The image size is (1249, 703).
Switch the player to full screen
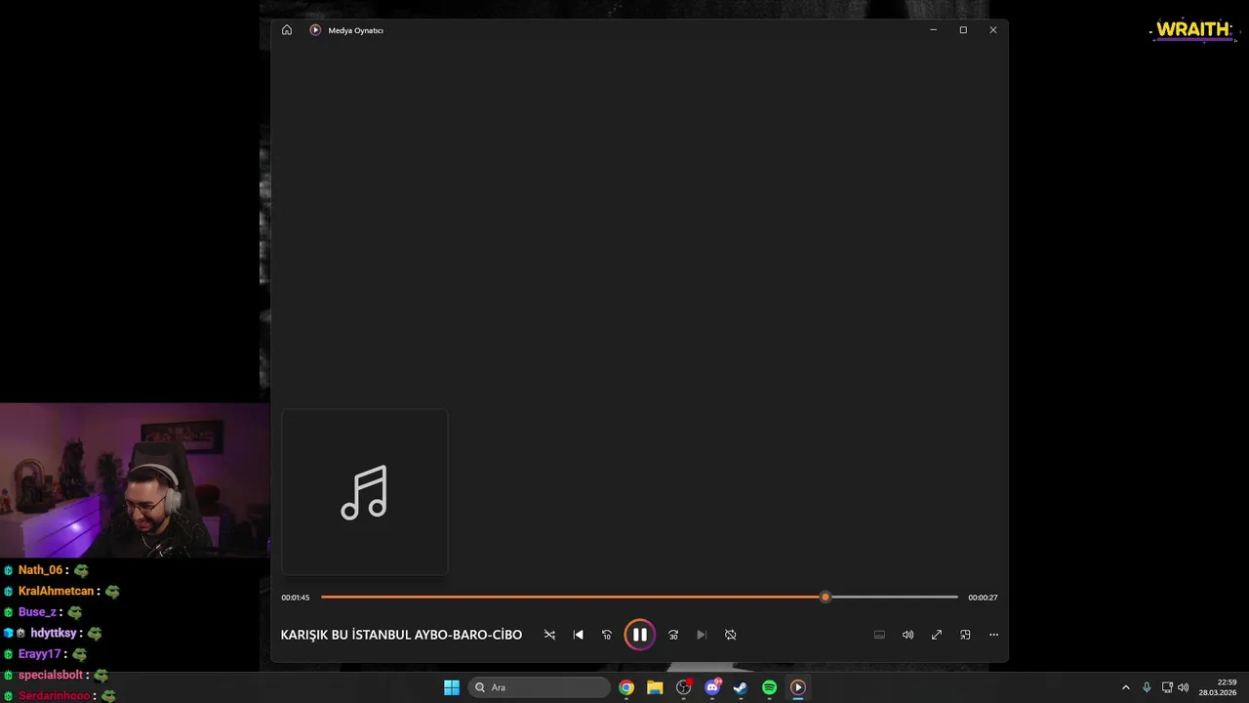coord(937,635)
